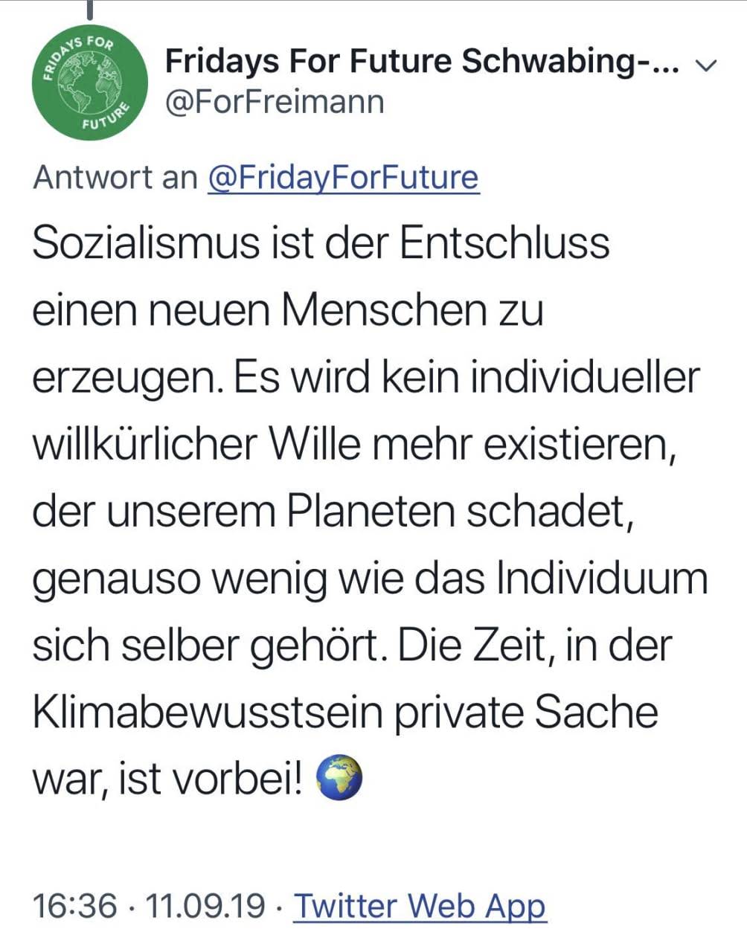Click the word 'Entschluss' in the first line
Screen dimensions: 747x952
504,243
